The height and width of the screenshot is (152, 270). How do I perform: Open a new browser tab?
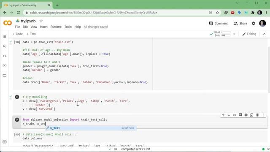point(57,5)
